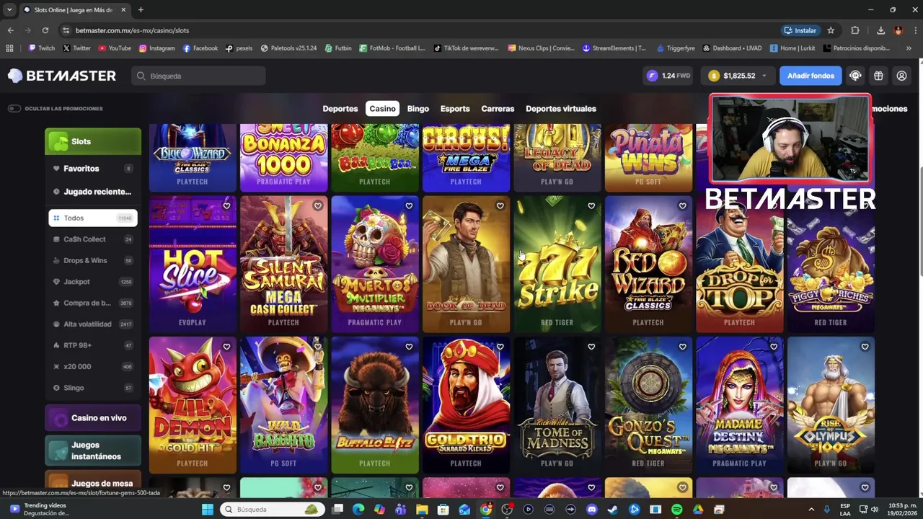Select the Todos filter

93,218
